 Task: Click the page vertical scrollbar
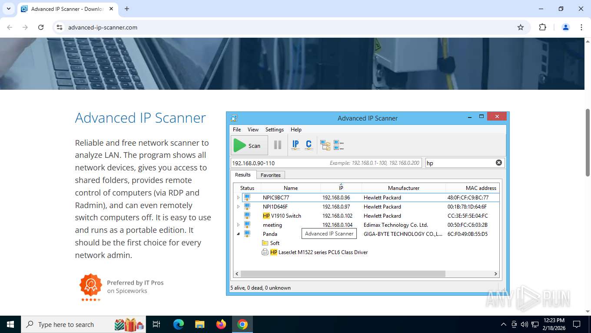point(588,142)
